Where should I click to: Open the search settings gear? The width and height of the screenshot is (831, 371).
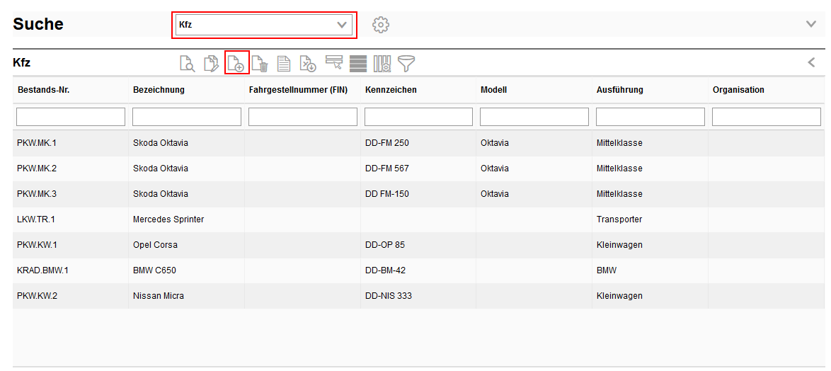pos(381,25)
